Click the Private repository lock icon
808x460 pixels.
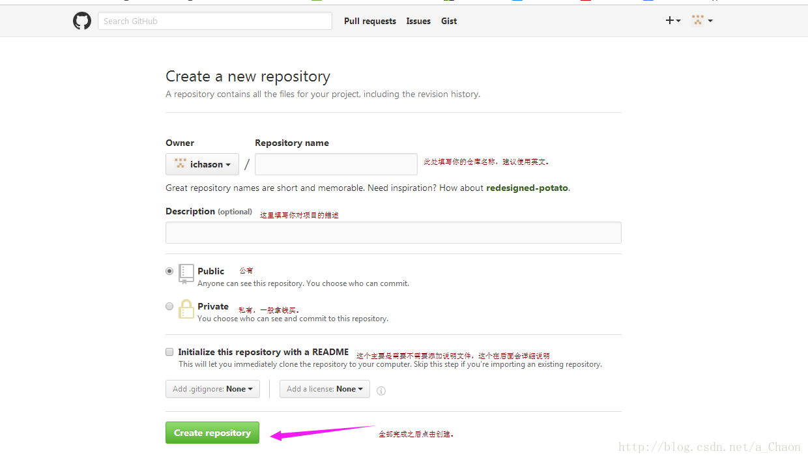pyautogui.click(x=186, y=309)
